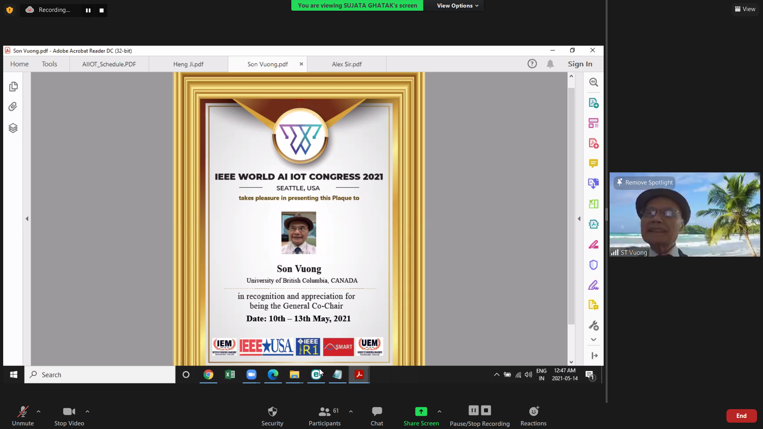
Task: Click Sign In in Acrobat
Action: (580, 64)
